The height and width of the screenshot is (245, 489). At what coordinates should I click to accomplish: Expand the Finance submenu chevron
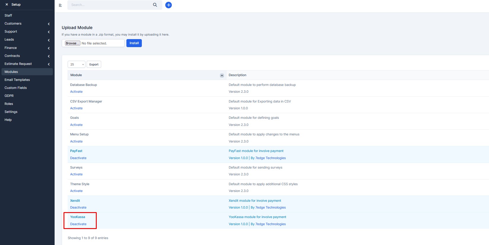click(49, 48)
